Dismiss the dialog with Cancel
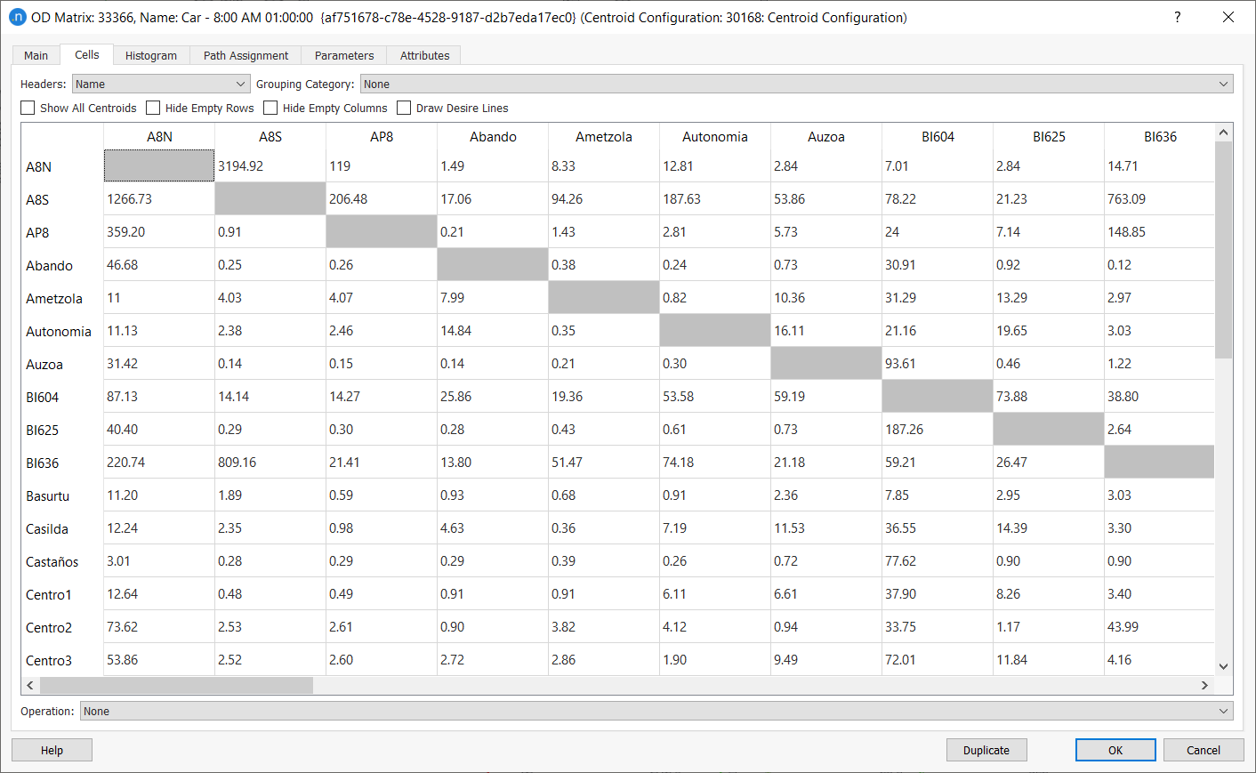Screen dimensions: 1256x773 coord(1203,749)
